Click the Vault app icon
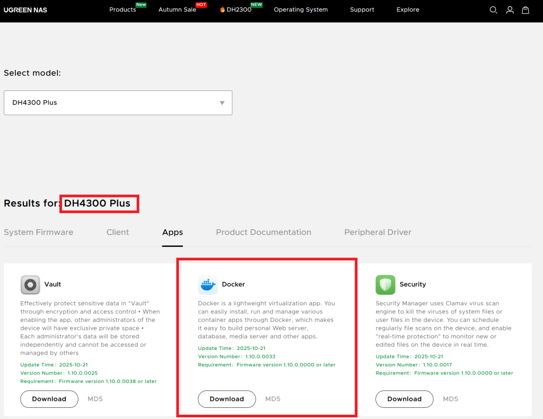Screen dimensions: 543x419 point(30,285)
